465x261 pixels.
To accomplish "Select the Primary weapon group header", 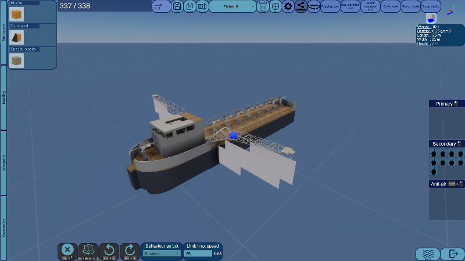I will click(x=446, y=104).
